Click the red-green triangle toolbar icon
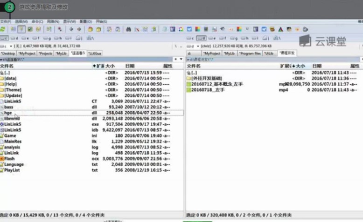The image size is (363, 222). pyautogui.click(x=280, y=29)
